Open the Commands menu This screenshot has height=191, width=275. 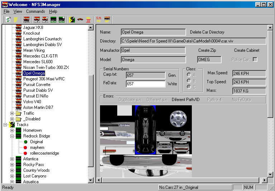coord(35,11)
